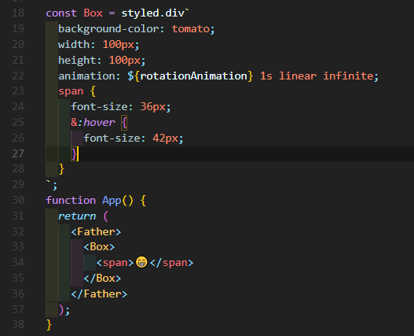Click the closing brace on line 28
The image size is (414, 336).
61,169
